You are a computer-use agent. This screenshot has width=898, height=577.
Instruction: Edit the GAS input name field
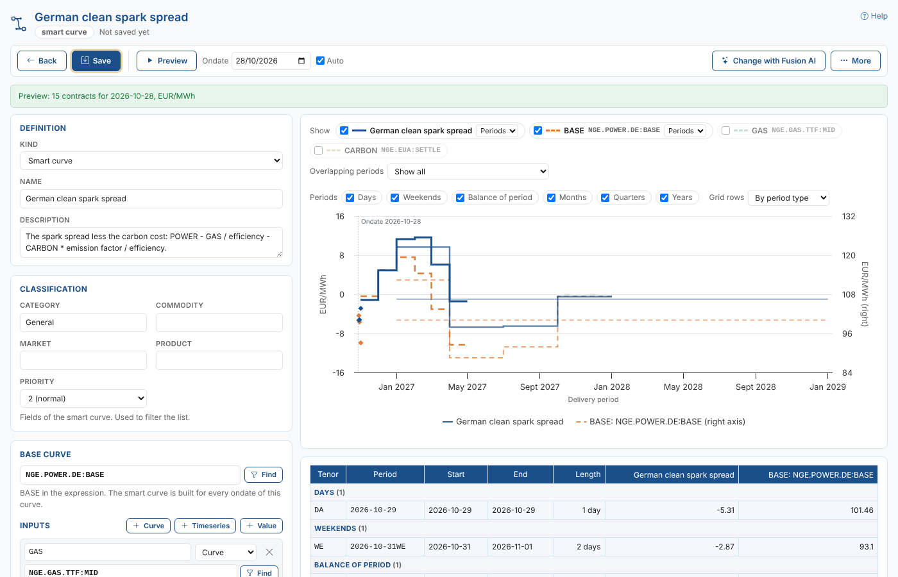click(x=108, y=552)
